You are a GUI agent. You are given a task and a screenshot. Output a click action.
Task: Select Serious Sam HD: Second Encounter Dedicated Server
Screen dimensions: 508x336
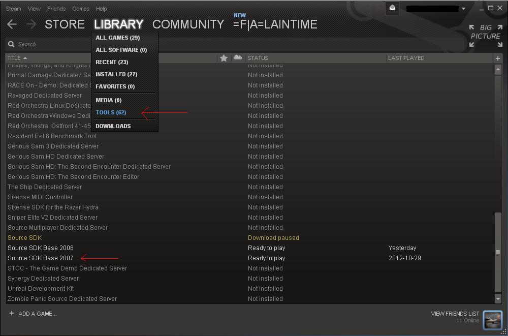89,166
